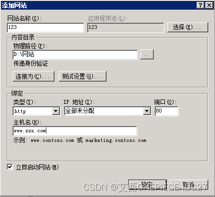
Task: Open the 连接为(C)... dialog
Action: coord(33,76)
